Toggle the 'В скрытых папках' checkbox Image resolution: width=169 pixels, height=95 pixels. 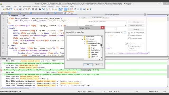click(129, 38)
